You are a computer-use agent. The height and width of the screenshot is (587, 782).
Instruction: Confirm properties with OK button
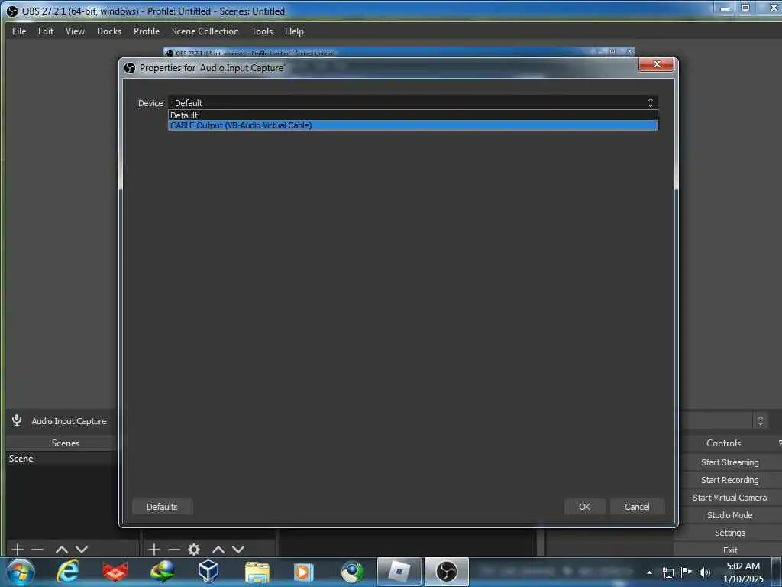(584, 507)
